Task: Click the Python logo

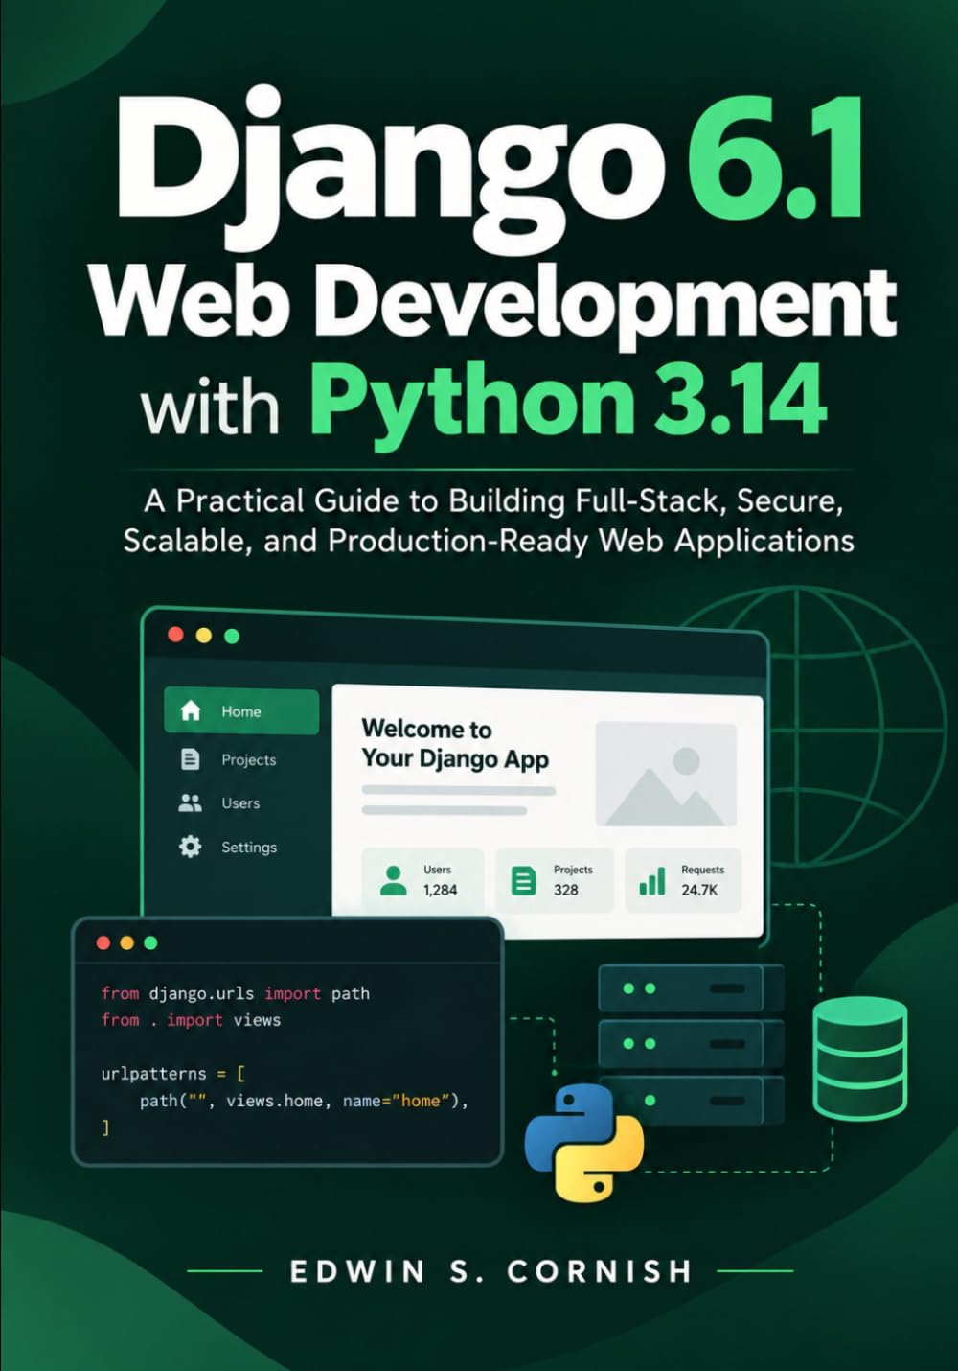Action: [584, 1144]
